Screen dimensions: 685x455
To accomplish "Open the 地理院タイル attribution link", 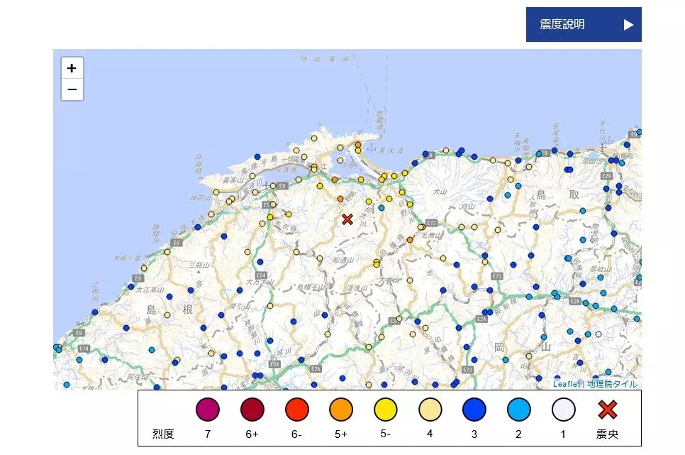I will click(611, 384).
